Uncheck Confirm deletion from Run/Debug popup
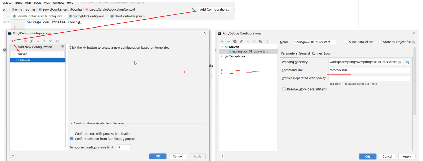 point(72,139)
